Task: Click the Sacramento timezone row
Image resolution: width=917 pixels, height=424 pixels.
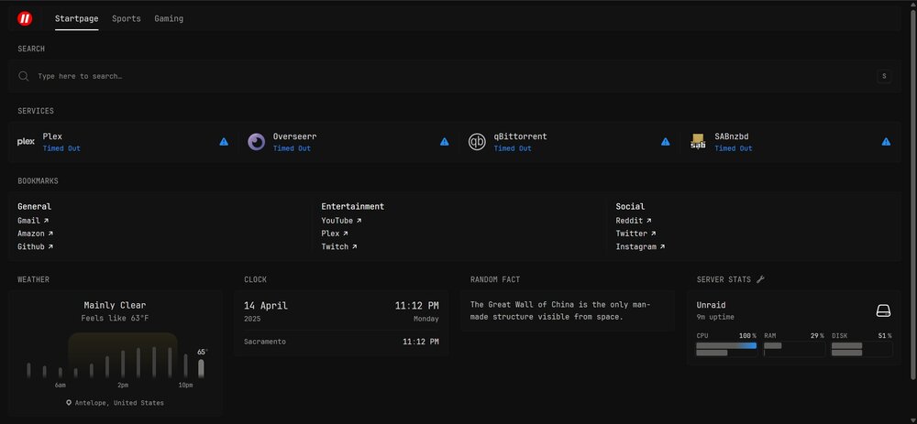Action: click(341, 342)
